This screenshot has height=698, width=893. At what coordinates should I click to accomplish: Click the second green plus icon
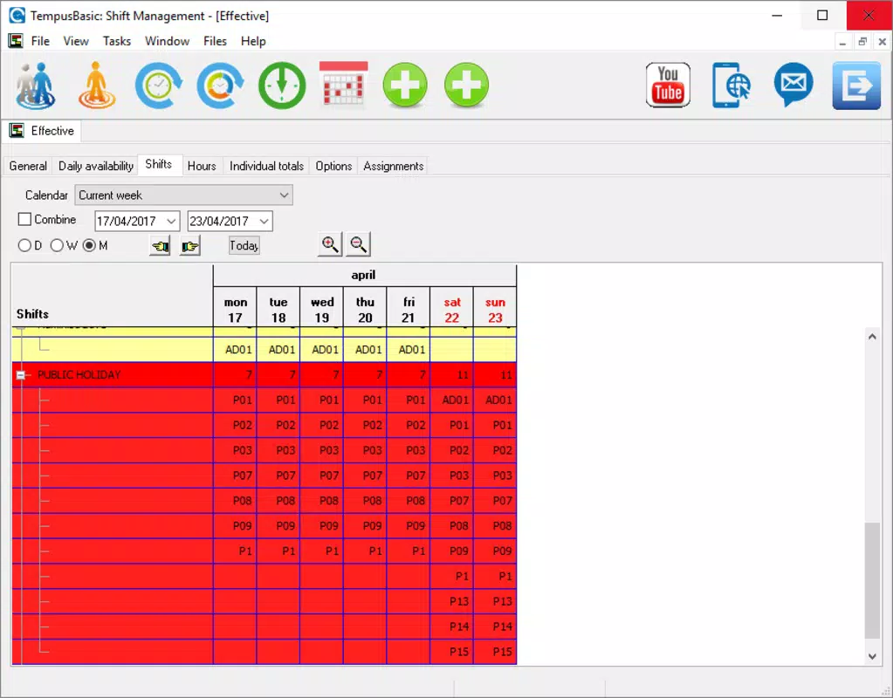466,85
